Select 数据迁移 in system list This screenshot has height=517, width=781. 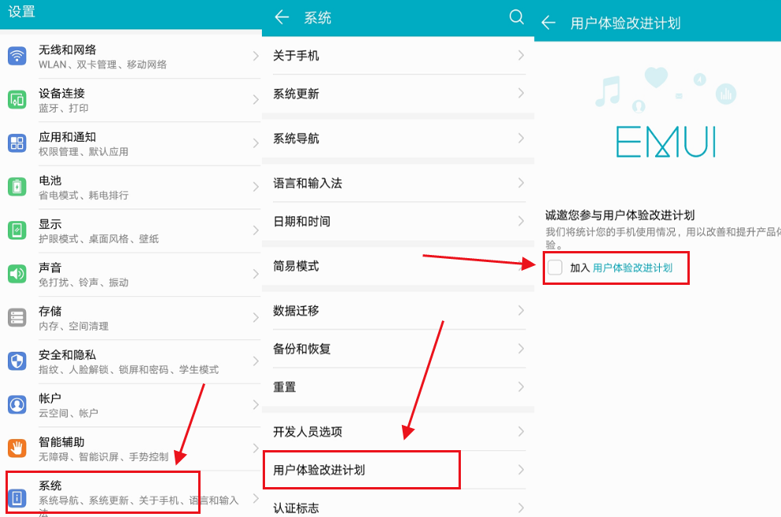(x=398, y=311)
